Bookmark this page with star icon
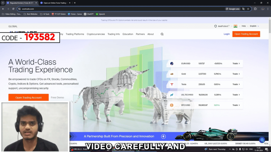This screenshot has height=152, width=271. 248,9
